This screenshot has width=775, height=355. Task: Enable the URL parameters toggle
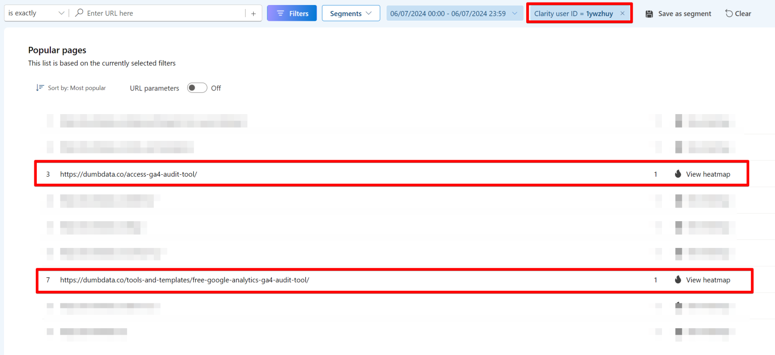pos(197,87)
